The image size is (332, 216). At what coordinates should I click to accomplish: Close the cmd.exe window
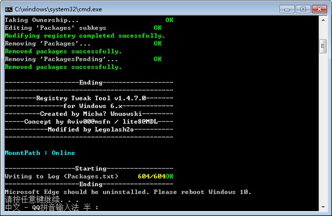pyautogui.click(x=319, y=9)
